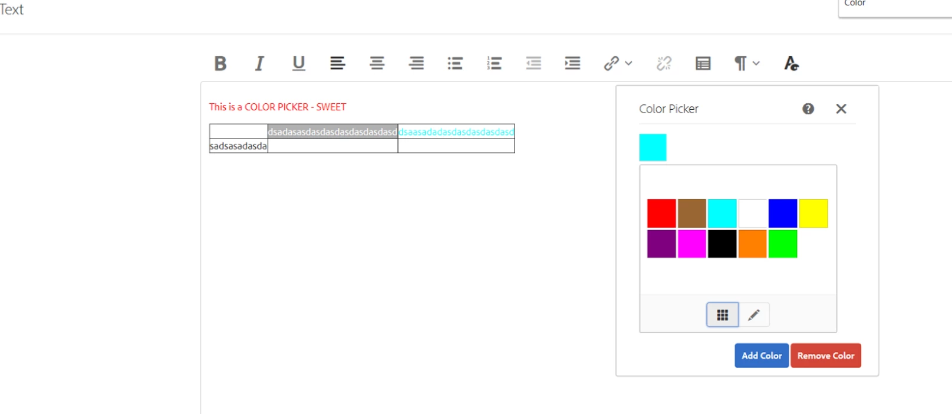Viewport: 952px width, 414px height.
Task: Pick the red swatch
Action: (661, 213)
